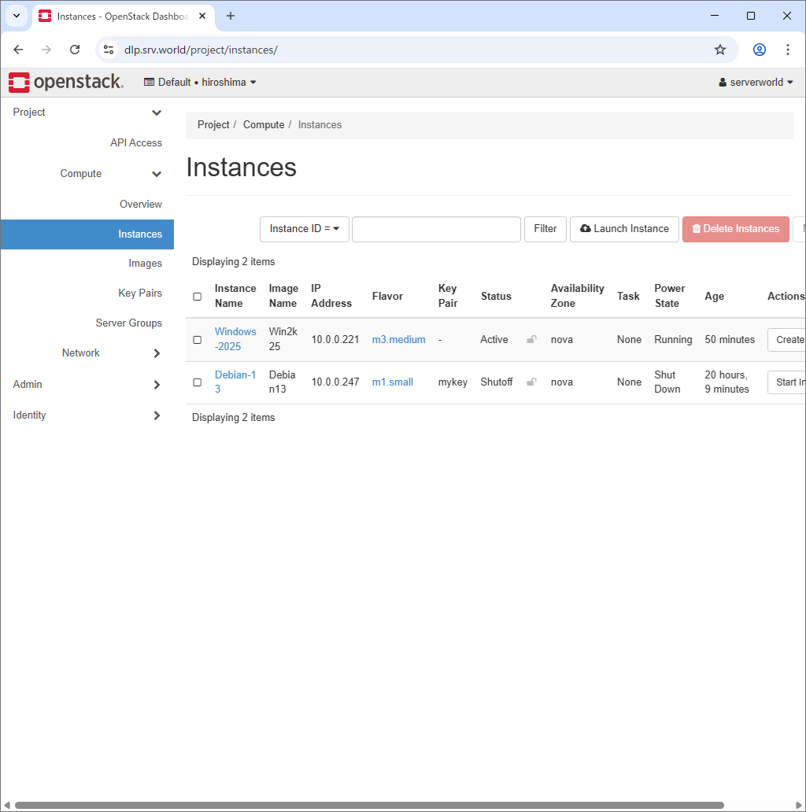The height and width of the screenshot is (812, 806).
Task: Toggle the select-all checkbox in table header
Action: click(x=197, y=296)
